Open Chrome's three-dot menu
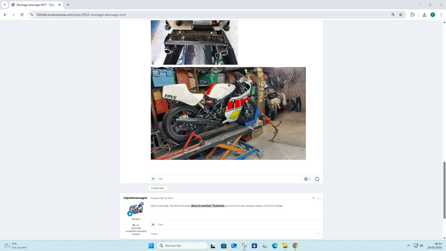446x251 pixels. pos(441,15)
